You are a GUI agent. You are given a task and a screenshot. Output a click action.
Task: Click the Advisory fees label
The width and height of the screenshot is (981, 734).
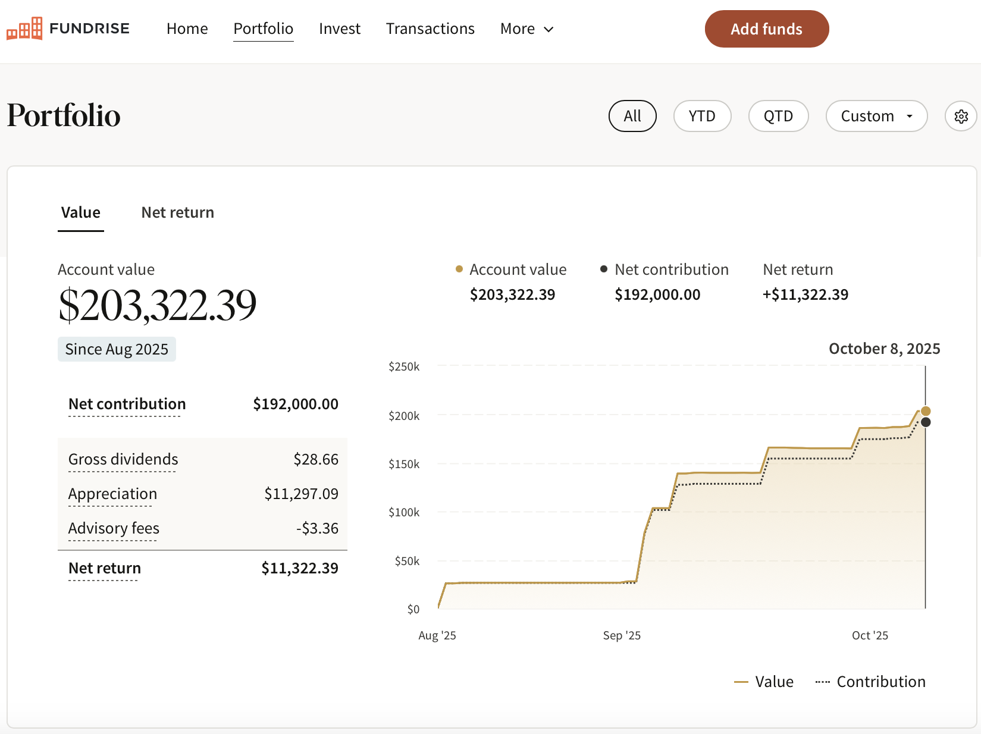(x=114, y=529)
